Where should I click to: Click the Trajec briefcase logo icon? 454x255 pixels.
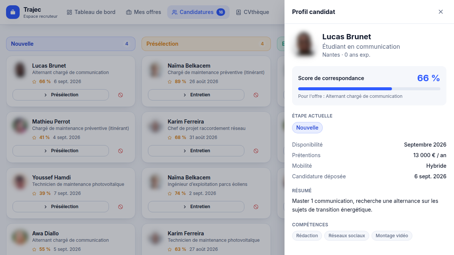(x=12, y=12)
